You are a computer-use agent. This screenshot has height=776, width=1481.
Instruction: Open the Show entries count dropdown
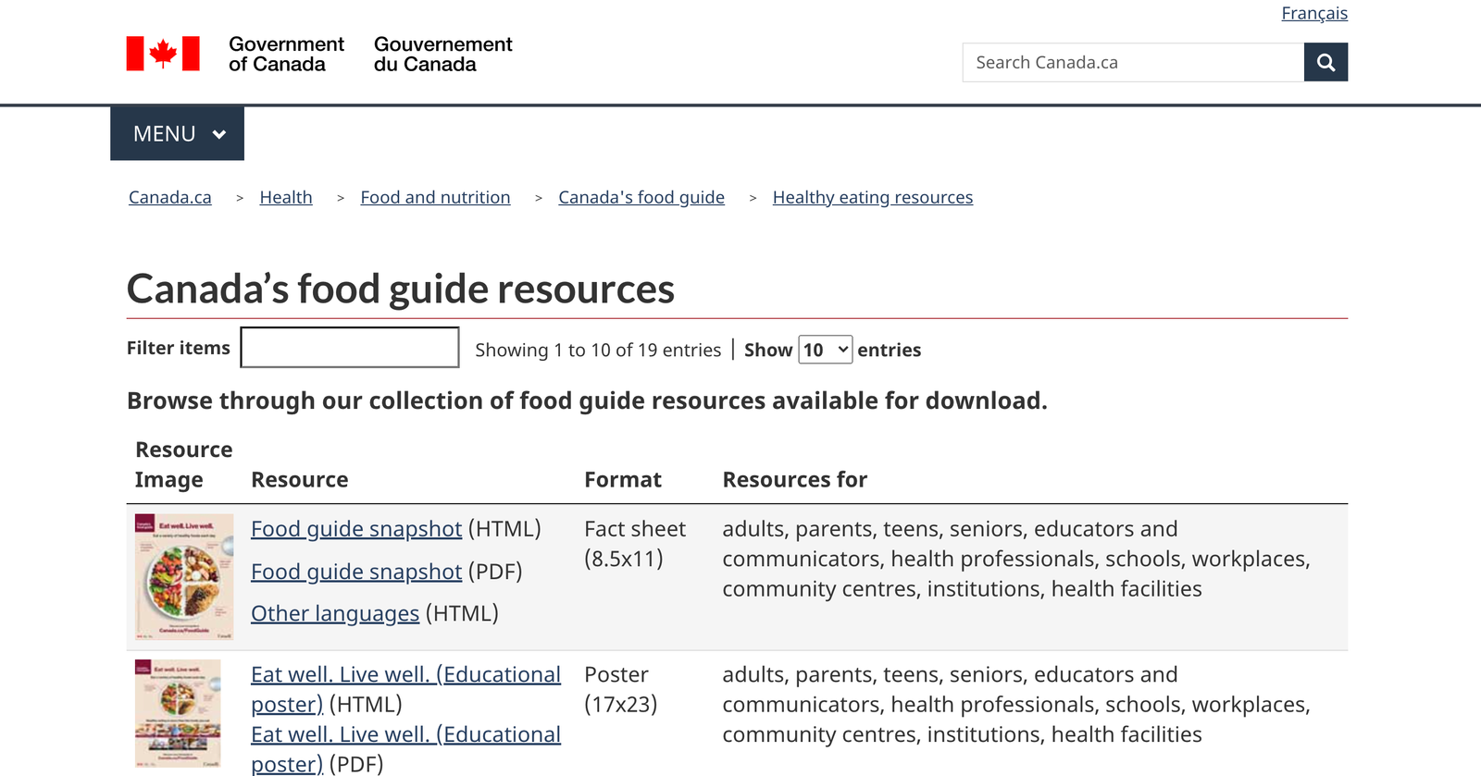825,350
